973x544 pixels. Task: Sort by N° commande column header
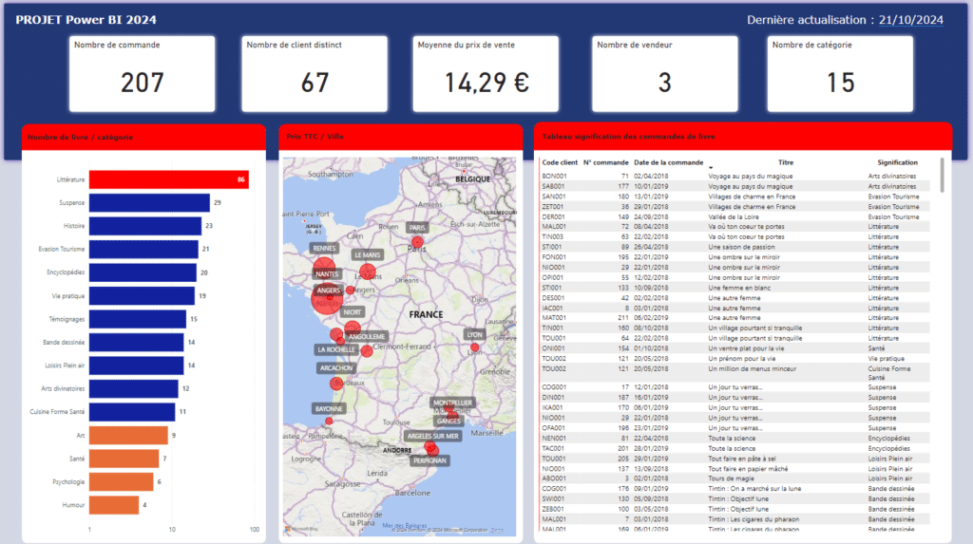pos(605,162)
